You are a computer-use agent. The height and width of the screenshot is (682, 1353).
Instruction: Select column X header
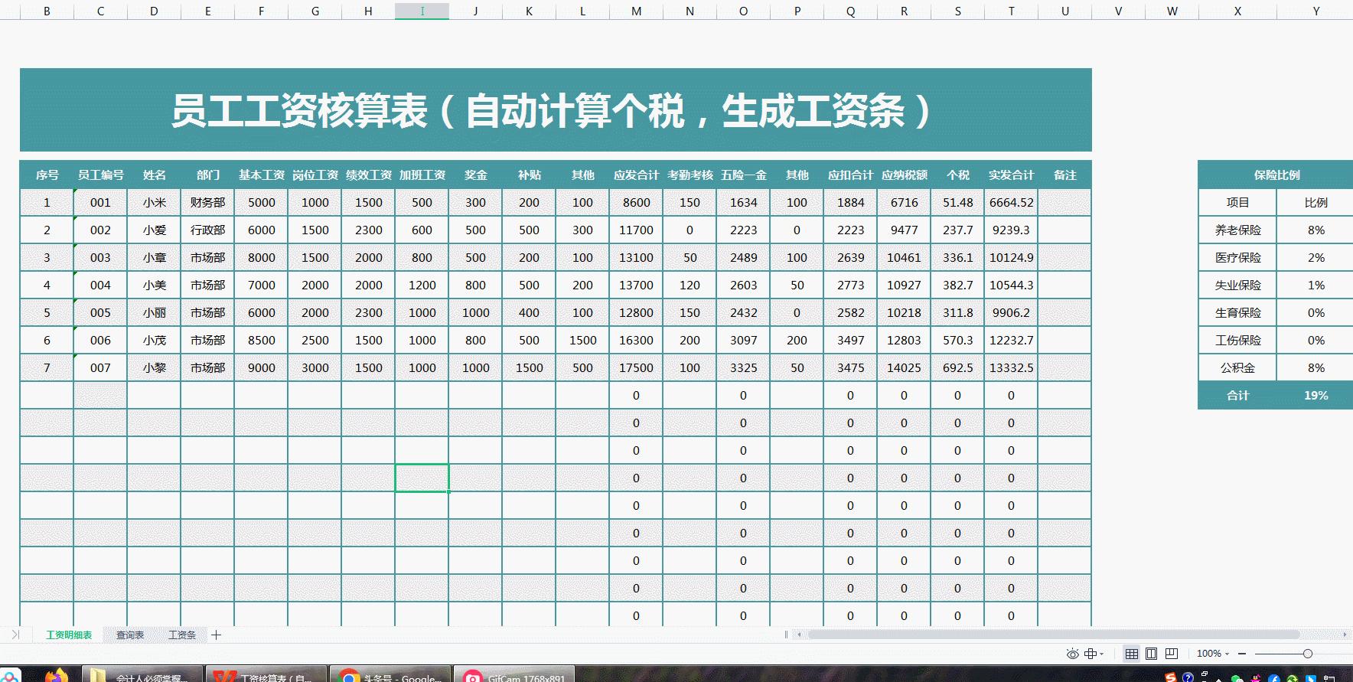click(x=1237, y=11)
